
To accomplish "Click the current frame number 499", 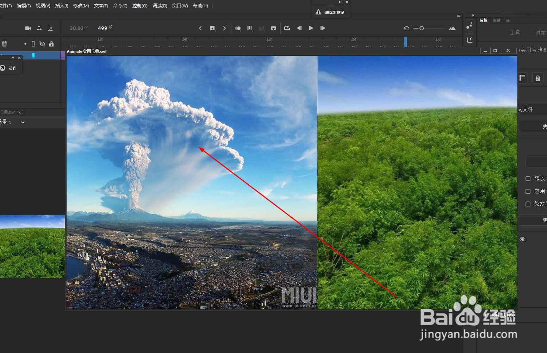I will 102,28.
